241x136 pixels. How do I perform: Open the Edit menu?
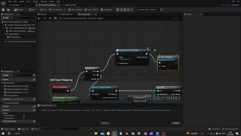pos(15,2)
